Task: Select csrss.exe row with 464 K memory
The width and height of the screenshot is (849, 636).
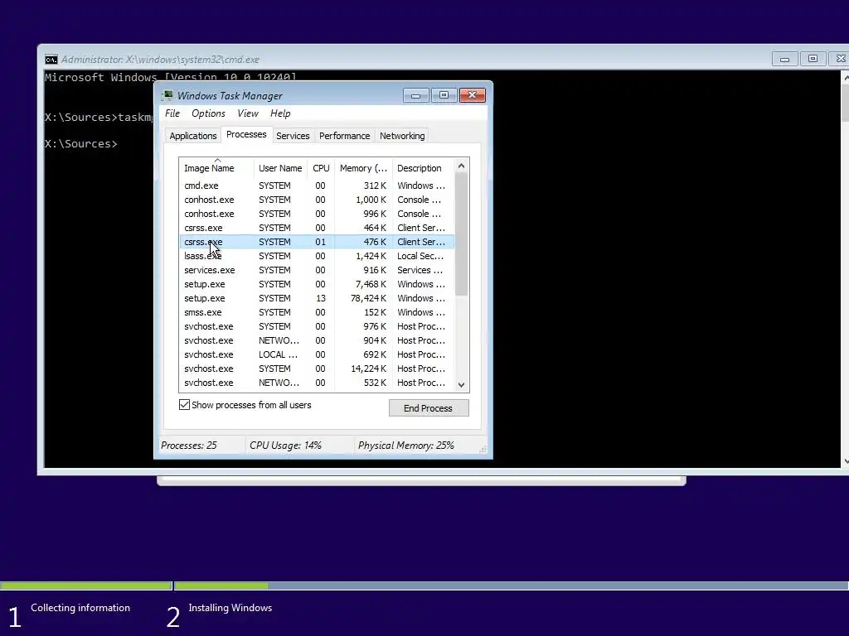Action: pos(317,228)
